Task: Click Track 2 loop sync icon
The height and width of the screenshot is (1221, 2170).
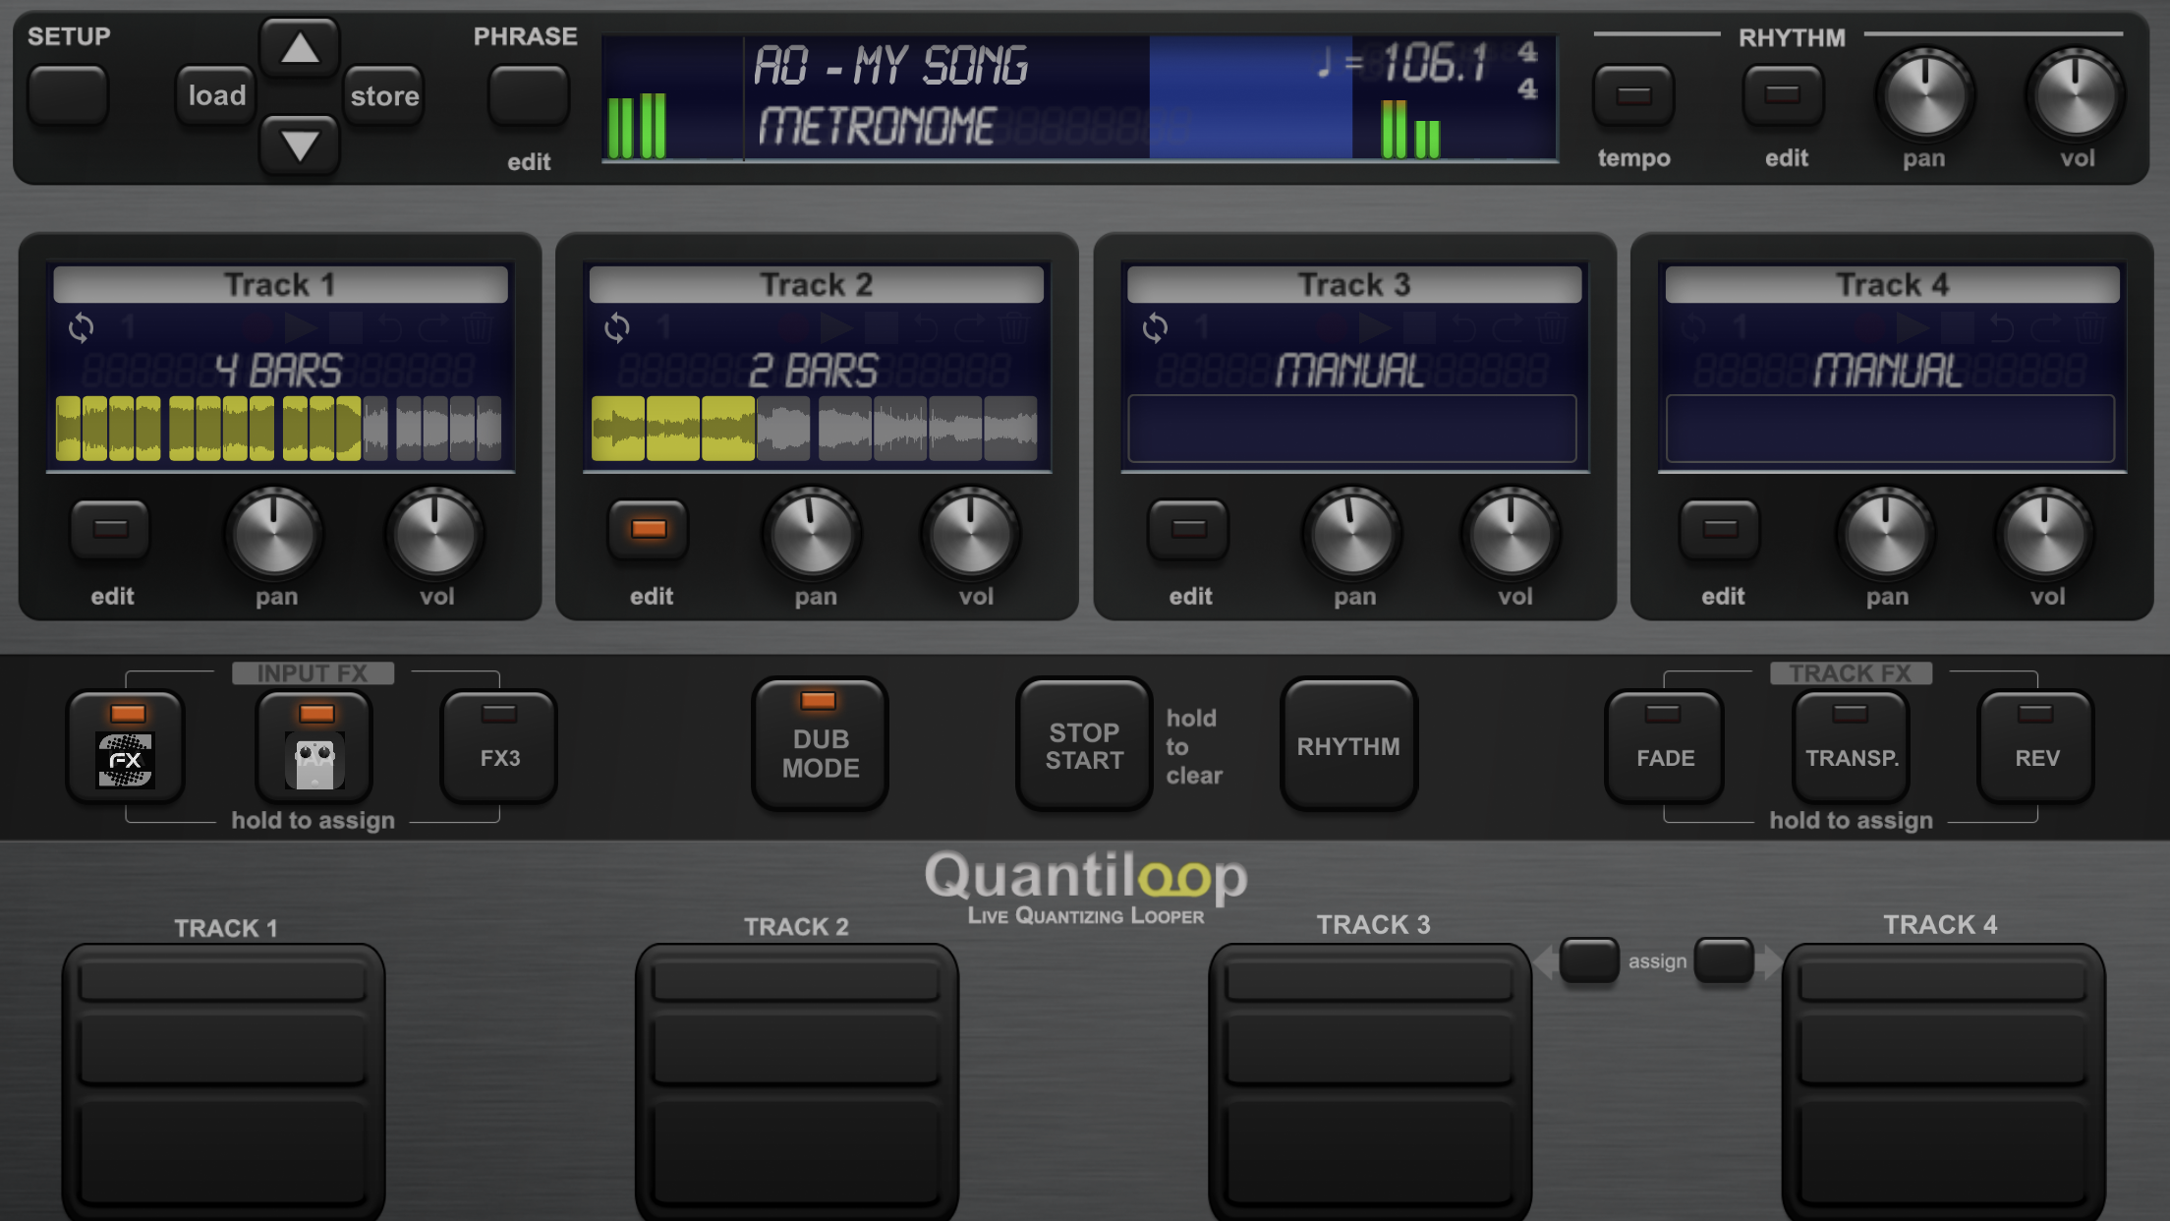Action: pos(617,327)
